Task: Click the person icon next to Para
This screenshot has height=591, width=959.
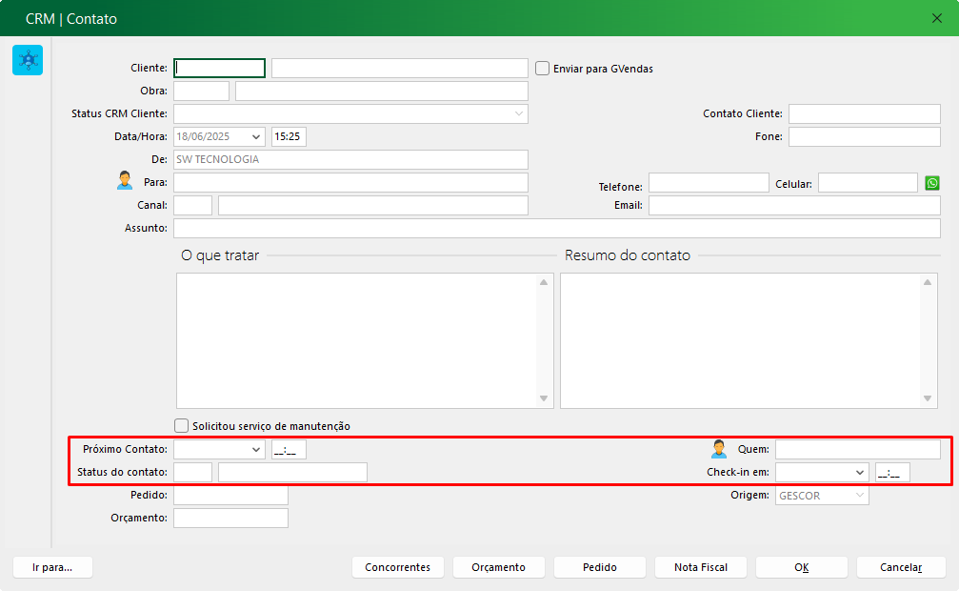Action: tap(125, 181)
